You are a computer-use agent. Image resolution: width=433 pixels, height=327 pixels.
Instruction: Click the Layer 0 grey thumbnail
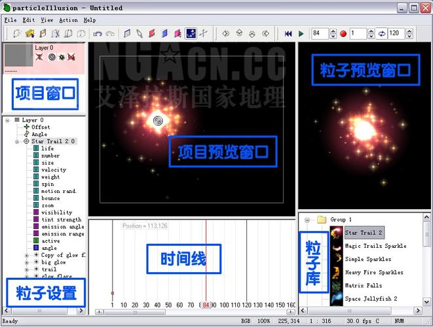tap(19, 56)
